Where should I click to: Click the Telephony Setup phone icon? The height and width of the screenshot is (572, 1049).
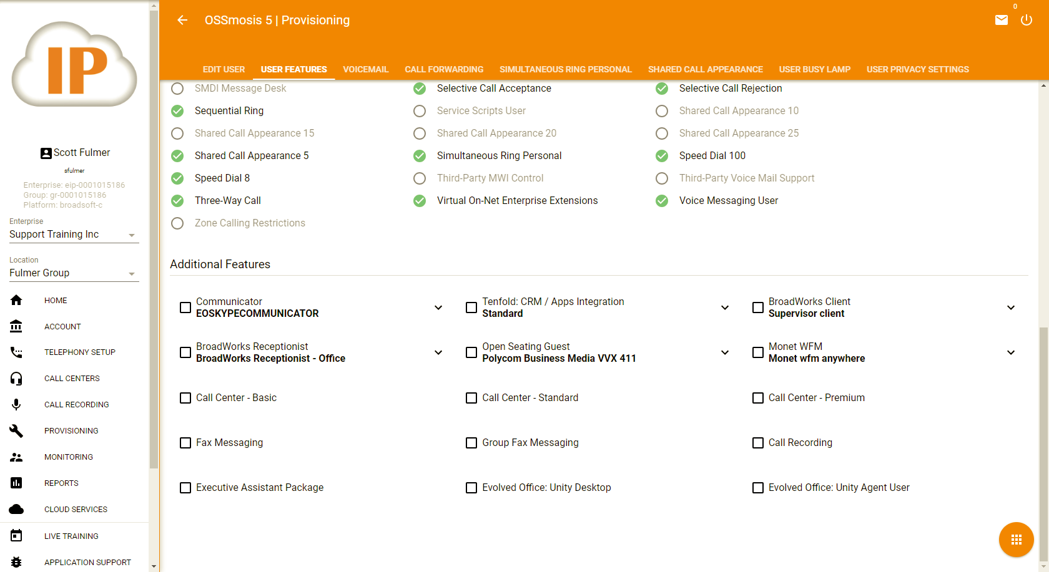(x=16, y=352)
